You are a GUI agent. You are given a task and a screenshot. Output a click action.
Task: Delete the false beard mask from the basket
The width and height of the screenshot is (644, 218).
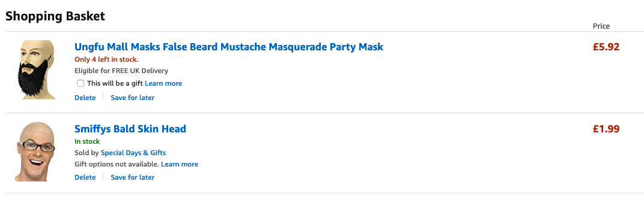85,98
